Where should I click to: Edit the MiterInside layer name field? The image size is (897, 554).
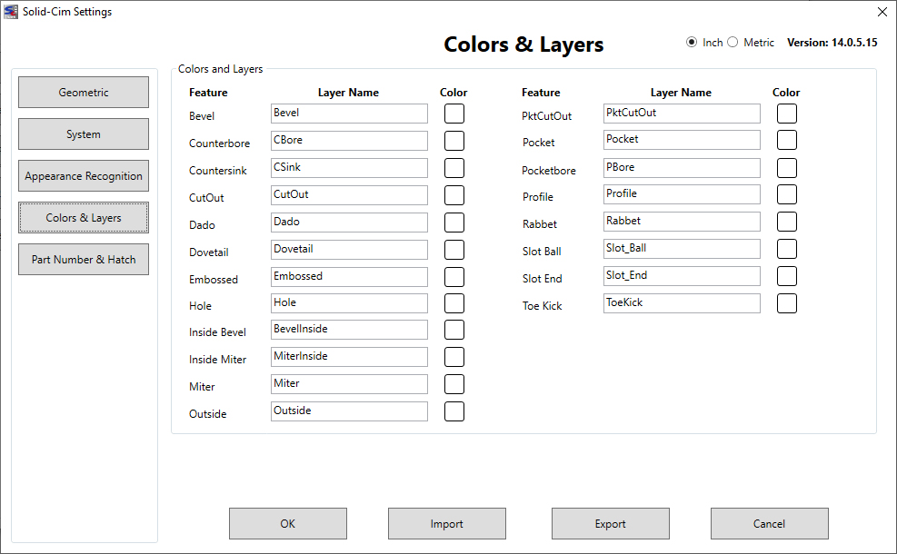point(349,357)
